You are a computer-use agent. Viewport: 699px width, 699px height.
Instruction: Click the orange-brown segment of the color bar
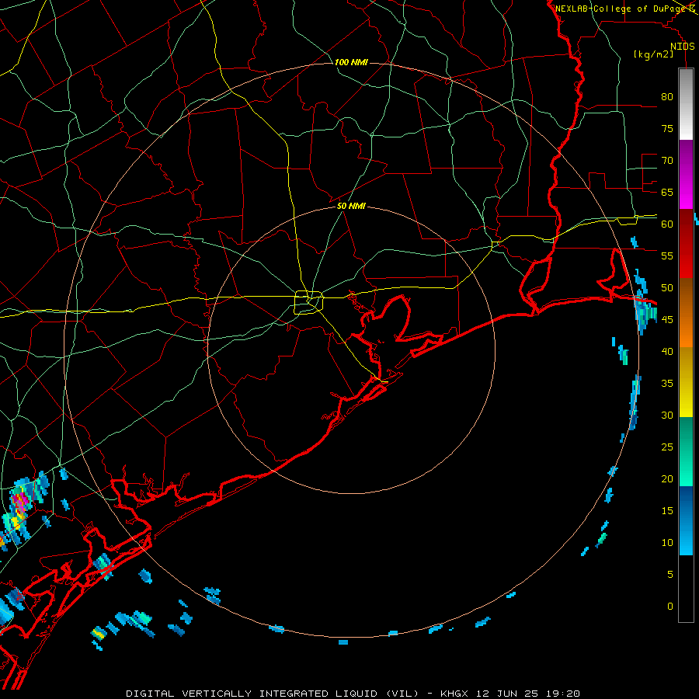(686, 313)
